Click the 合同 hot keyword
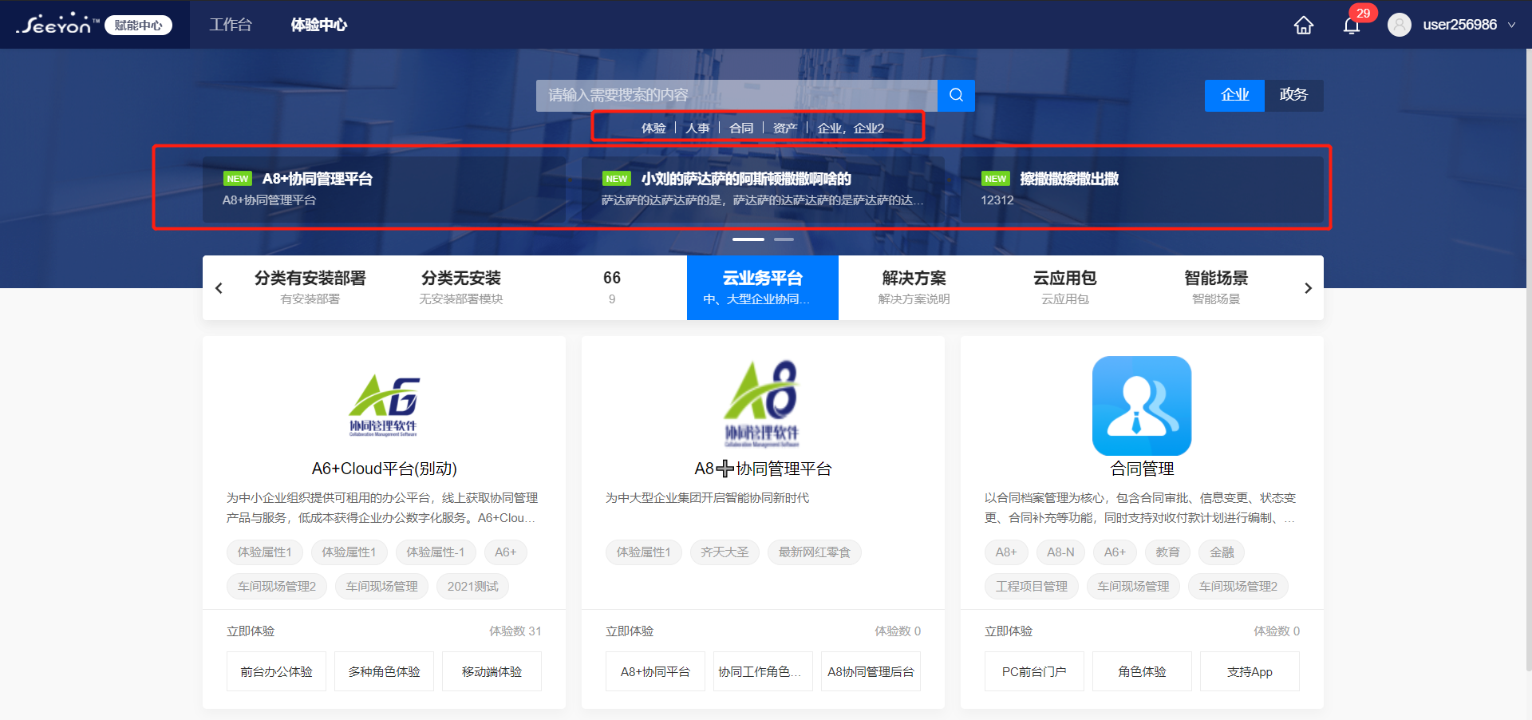 (741, 128)
